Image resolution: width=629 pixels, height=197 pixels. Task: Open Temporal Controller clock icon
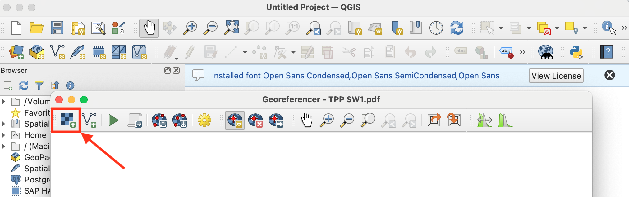pos(436,28)
